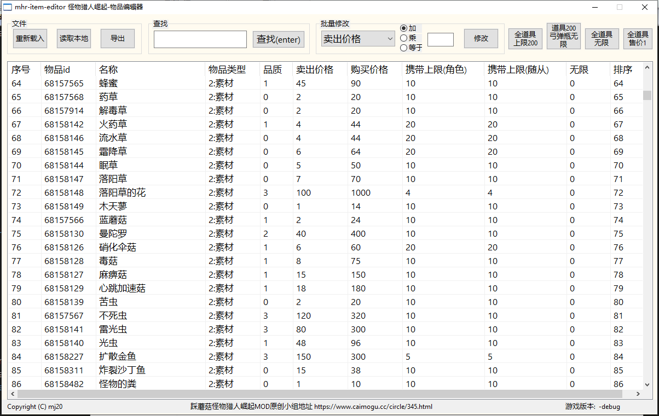Click the 全道具上限200 button

coord(525,38)
